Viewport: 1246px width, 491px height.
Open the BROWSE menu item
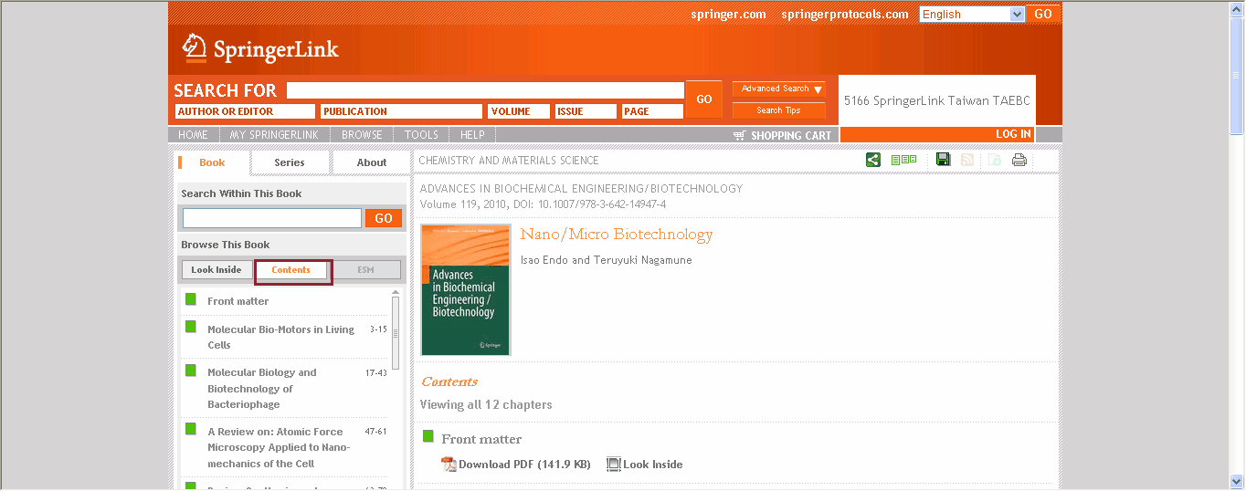pos(362,135)
